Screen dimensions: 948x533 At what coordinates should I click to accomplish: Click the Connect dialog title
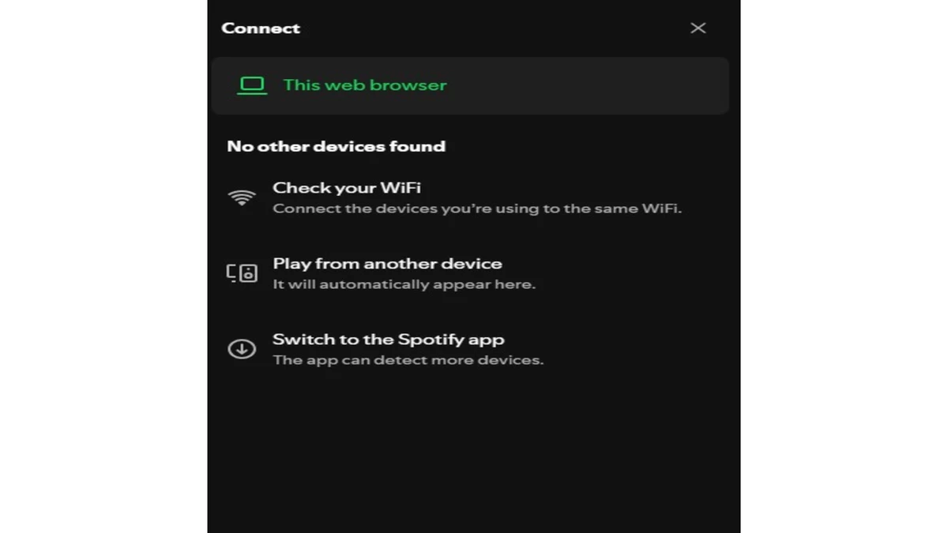pos(260,28)
